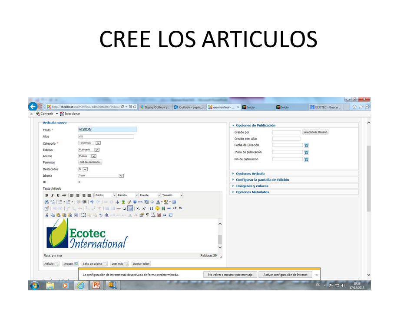Undo the last editor action

[92, 202]
